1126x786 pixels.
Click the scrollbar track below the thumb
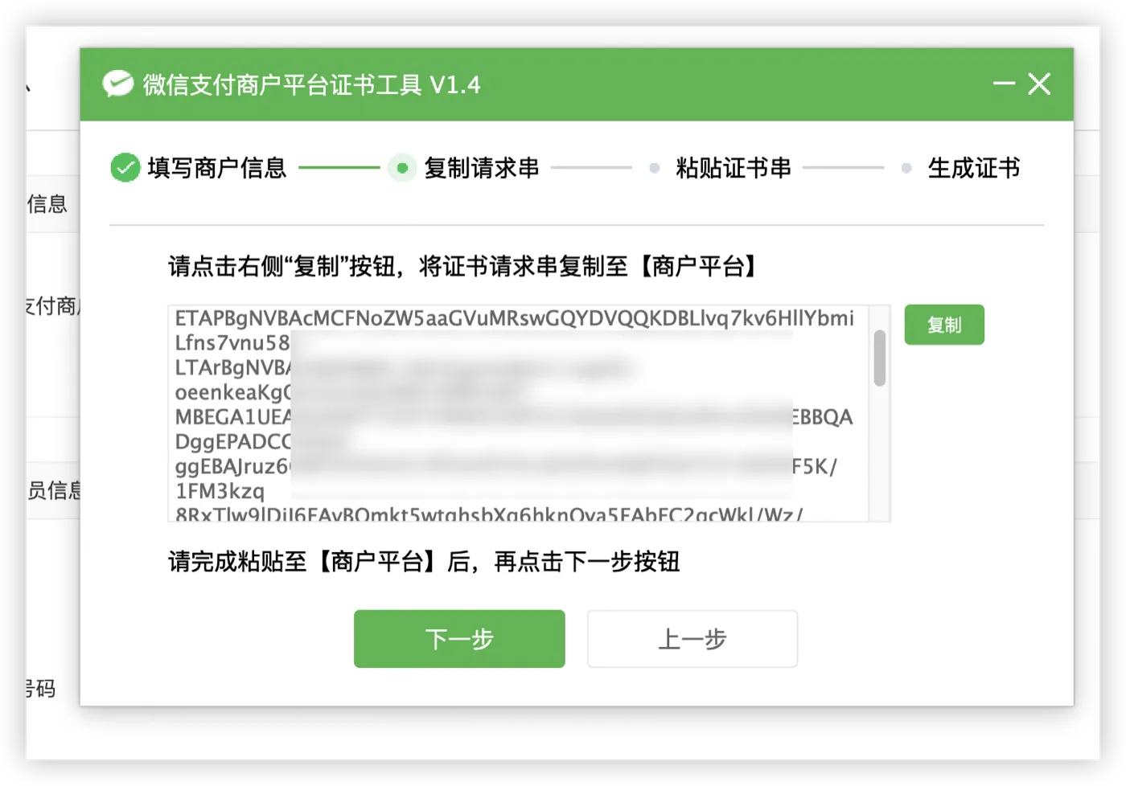[x=880, y=454]
